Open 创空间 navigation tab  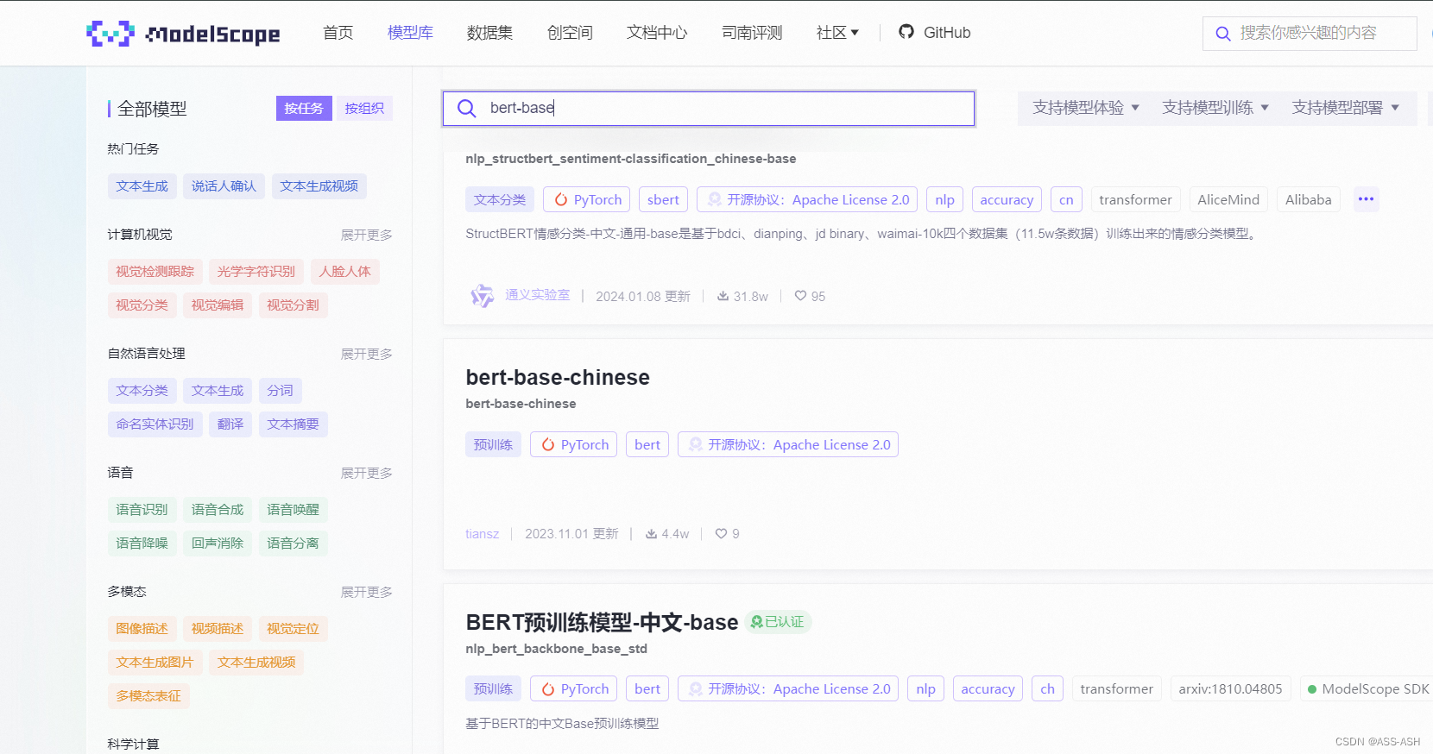pos(570,33)
